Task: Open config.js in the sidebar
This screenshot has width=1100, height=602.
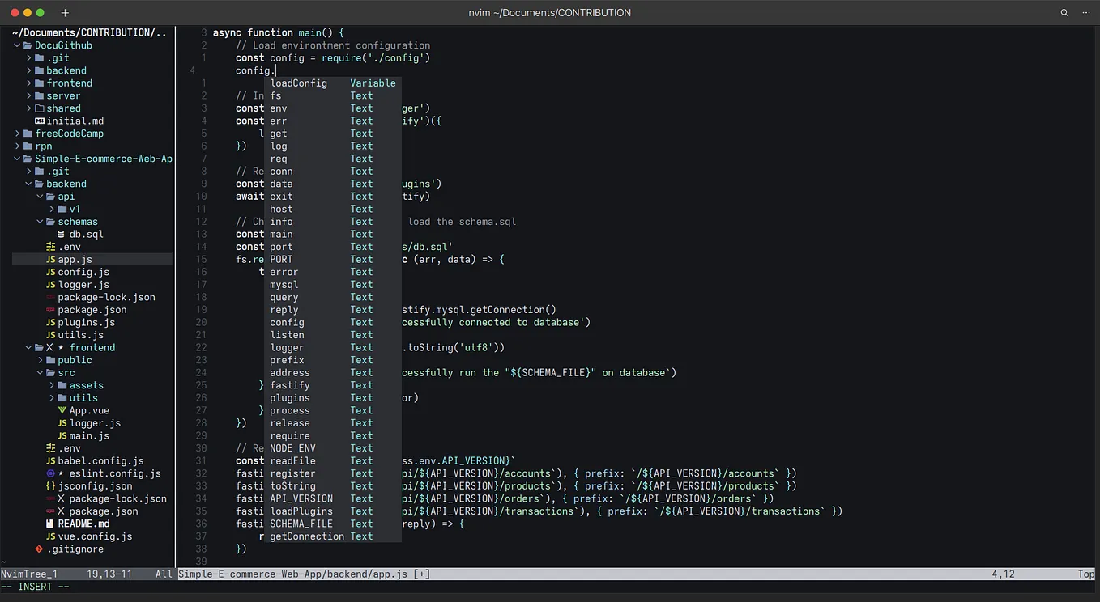Action: click(x=82, y=272)
